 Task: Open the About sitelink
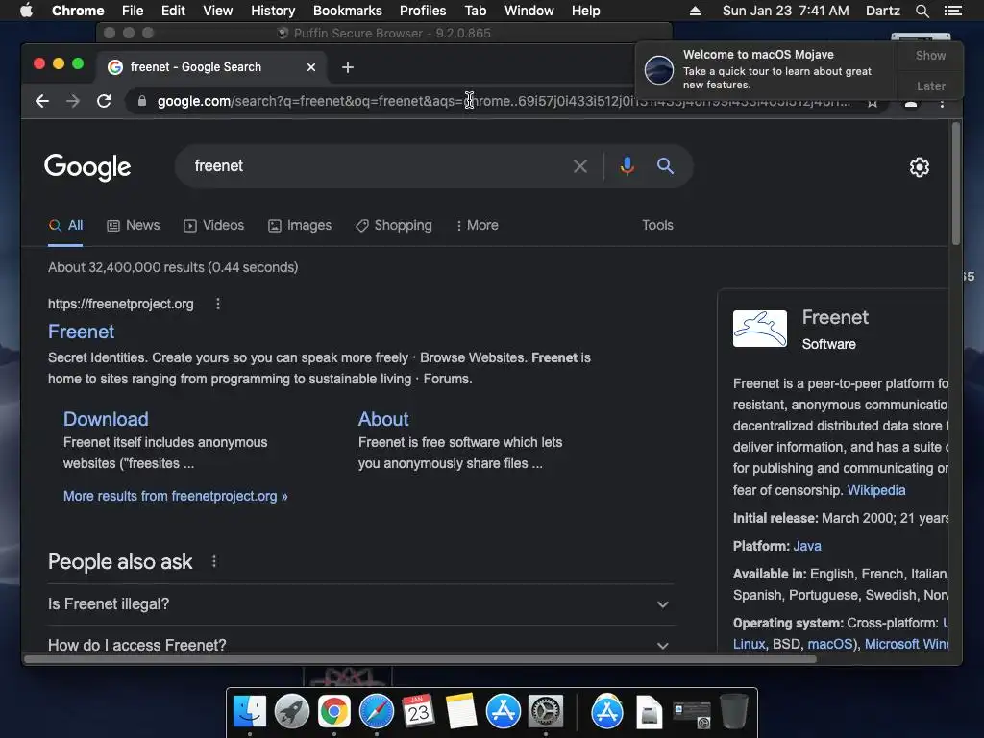383,419
